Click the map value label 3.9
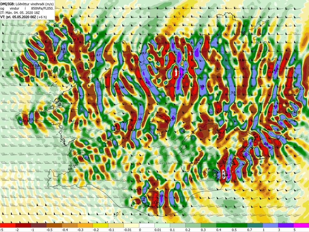 coord(161,196)
